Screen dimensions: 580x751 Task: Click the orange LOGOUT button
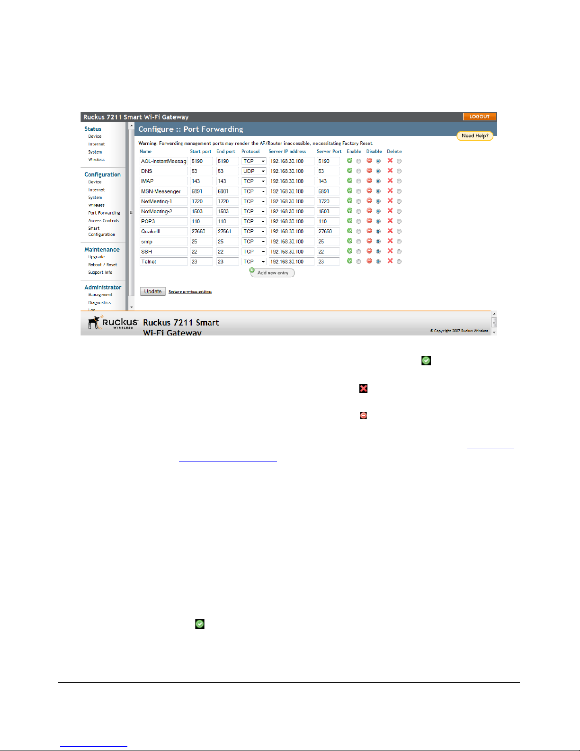click(480, 117)
